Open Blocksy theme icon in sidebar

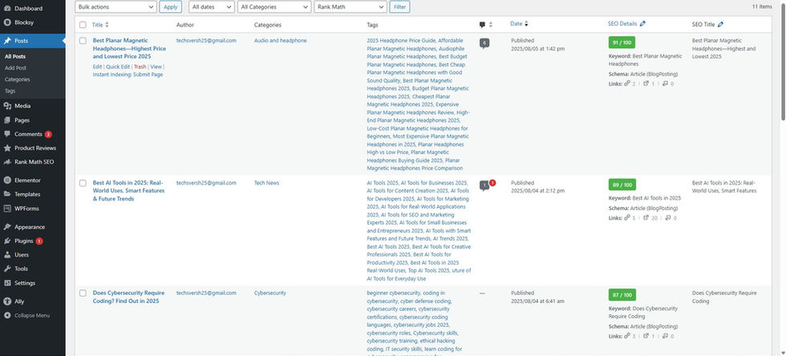pyautogui.click(x=7, y=22)
